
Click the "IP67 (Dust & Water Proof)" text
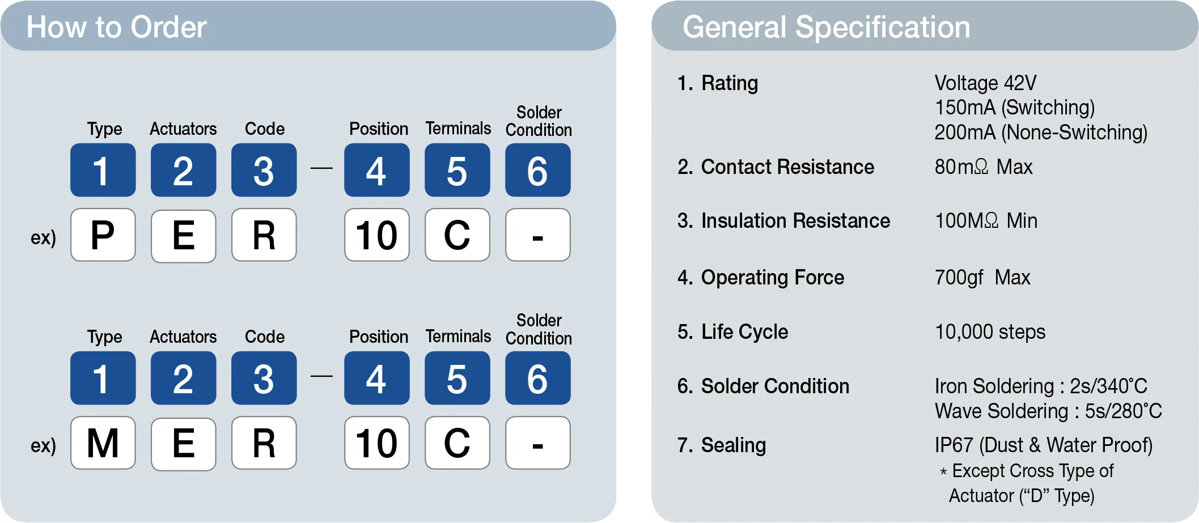[x=1044, y=445]
